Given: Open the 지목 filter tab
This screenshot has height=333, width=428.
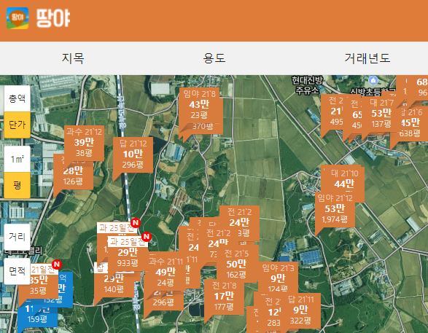Looking at the screenshot, I should click(x=73, y=58).
